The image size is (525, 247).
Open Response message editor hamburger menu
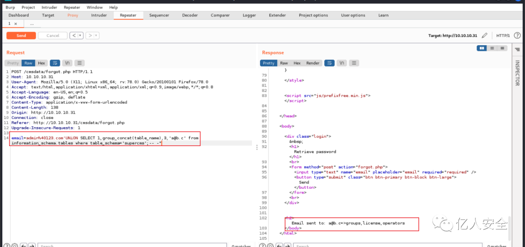coord(354,63)
